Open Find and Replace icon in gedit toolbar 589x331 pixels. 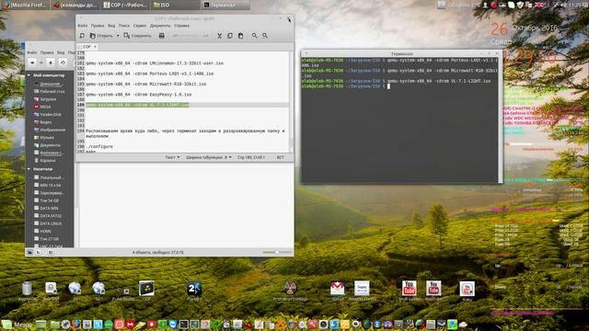265,36
